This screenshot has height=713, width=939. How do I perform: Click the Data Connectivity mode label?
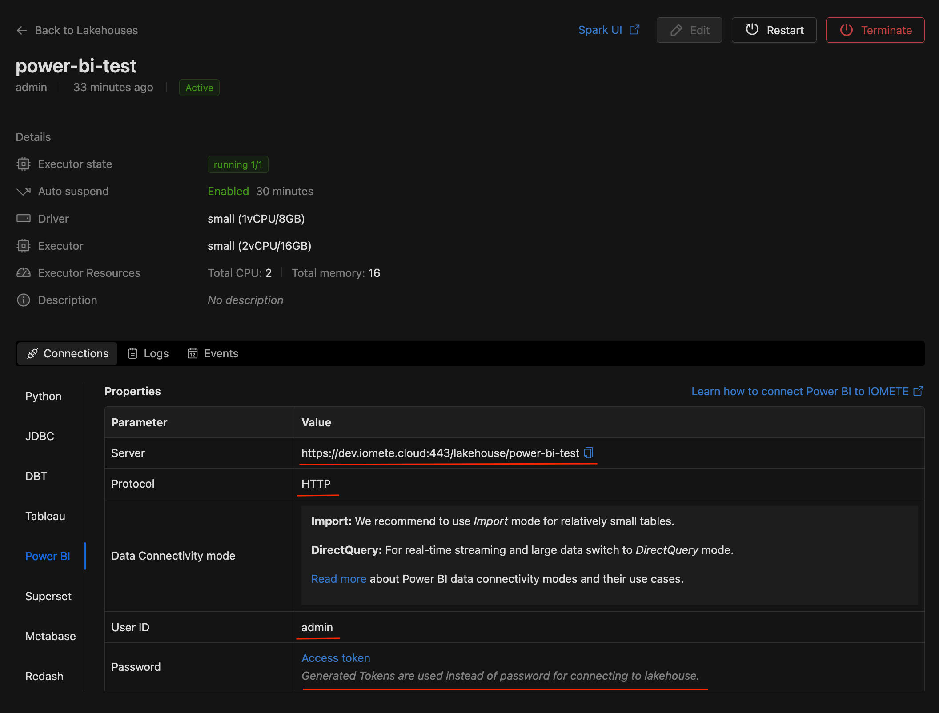[173, 556]
